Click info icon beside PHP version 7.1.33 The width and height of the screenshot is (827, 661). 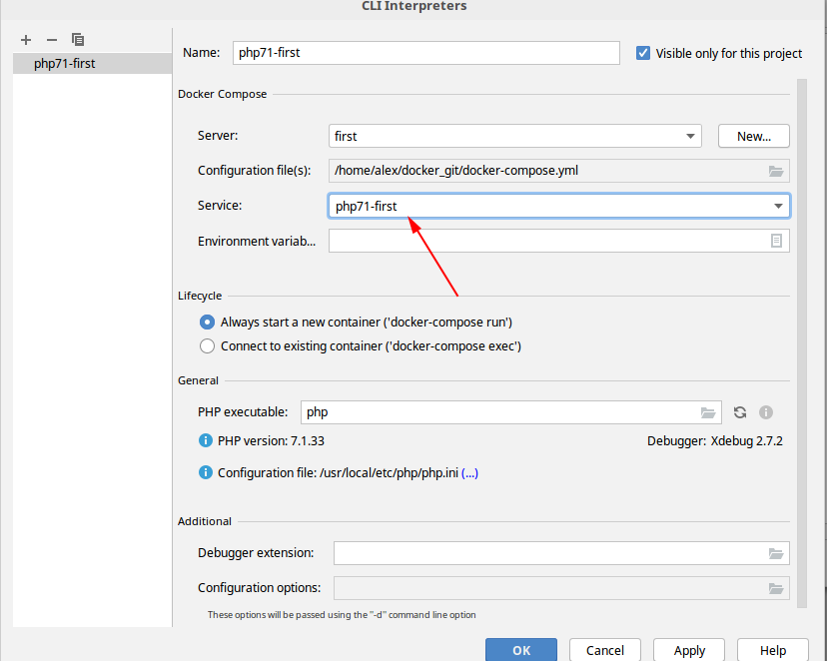(x=205, y=439)
